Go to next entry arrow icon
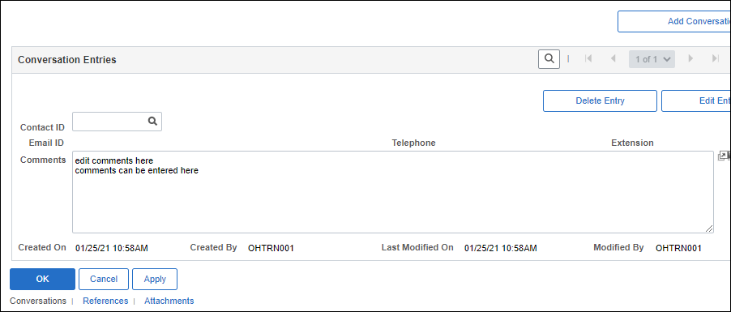This screenshot has width=731, height=312. (691, 59)
